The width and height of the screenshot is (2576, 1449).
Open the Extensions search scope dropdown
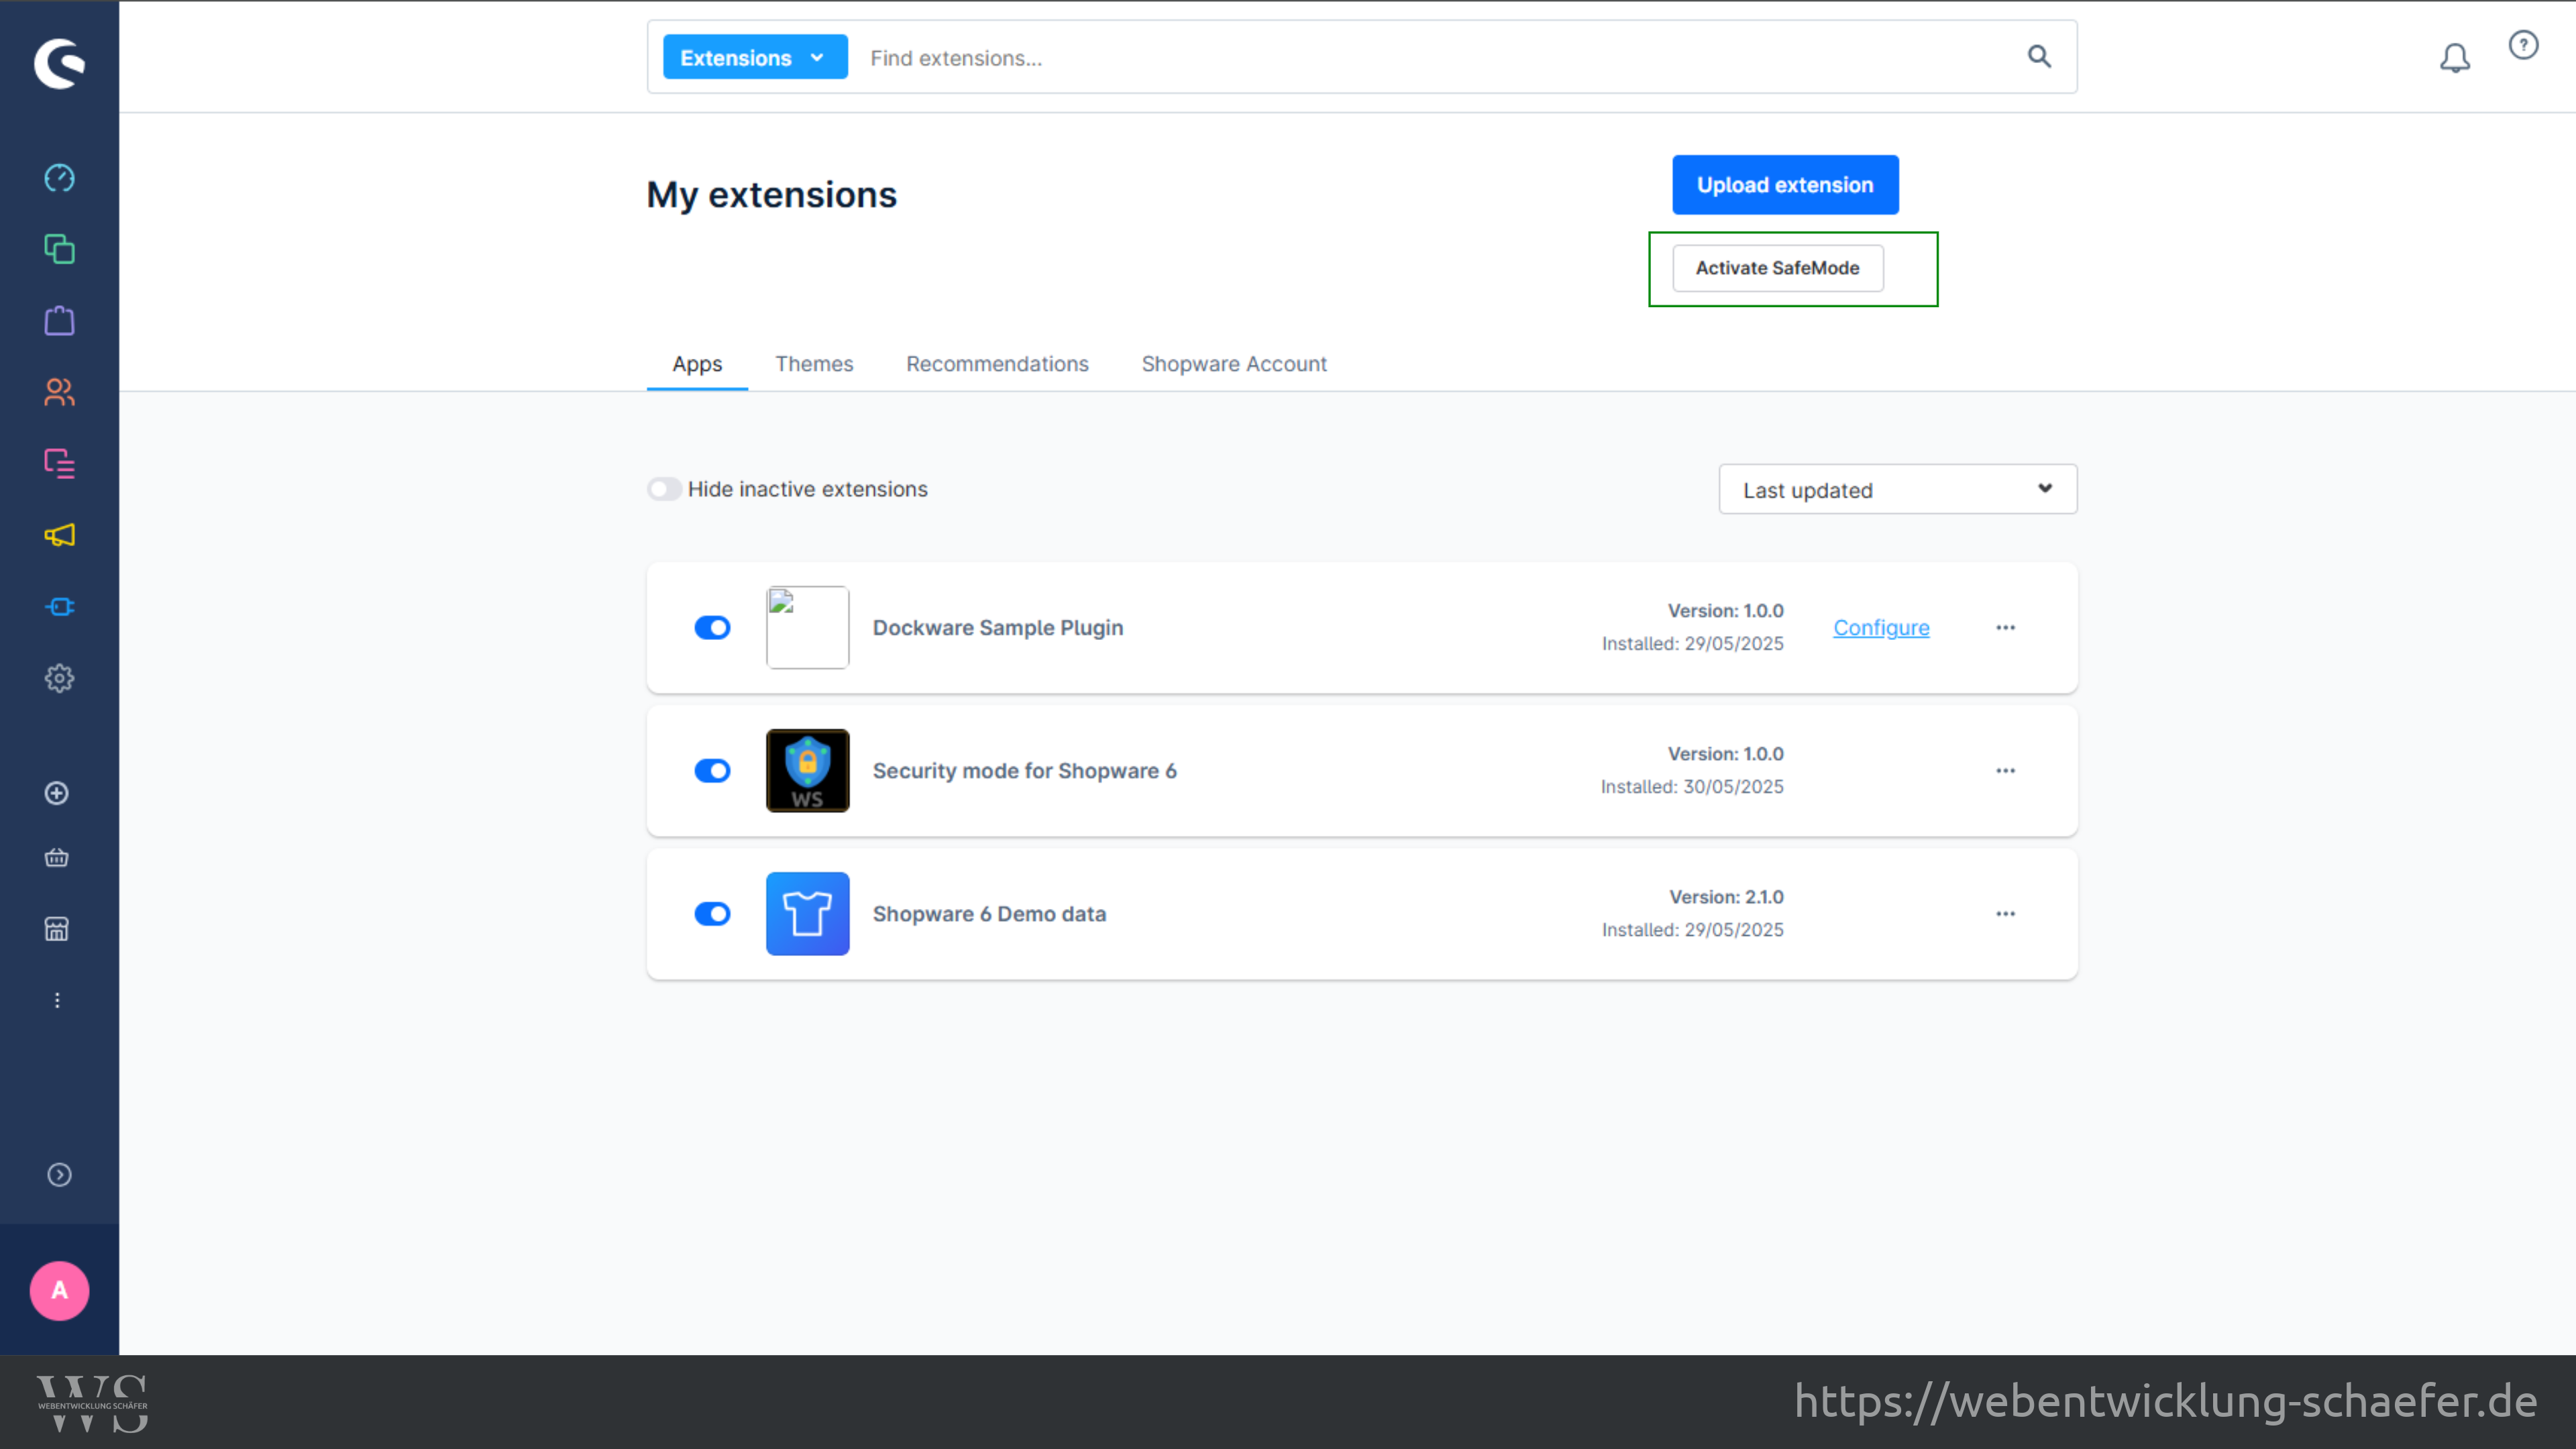[x=755, y=57]
